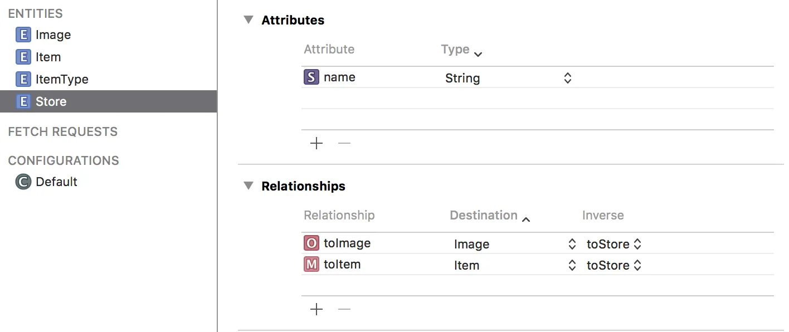Open the String type dropdown for name

point(567,78)
